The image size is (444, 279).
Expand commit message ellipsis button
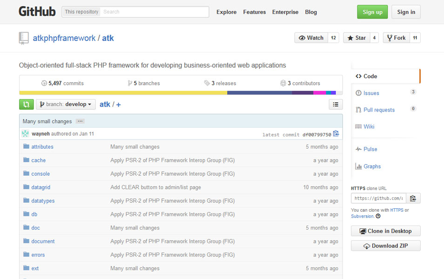tap(80, 121)
